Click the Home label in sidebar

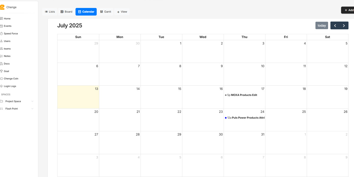(7, 19)
